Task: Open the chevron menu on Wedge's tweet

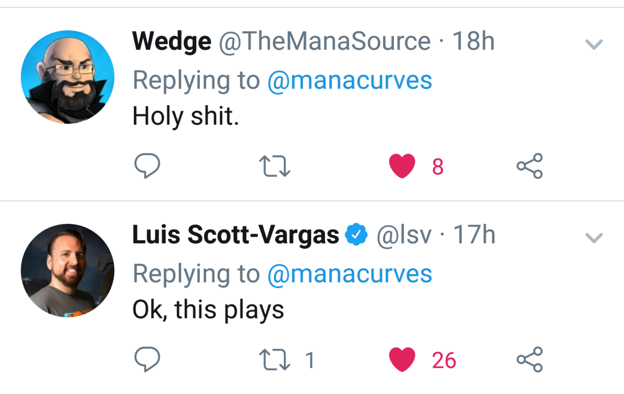Action: pos(594,45)
